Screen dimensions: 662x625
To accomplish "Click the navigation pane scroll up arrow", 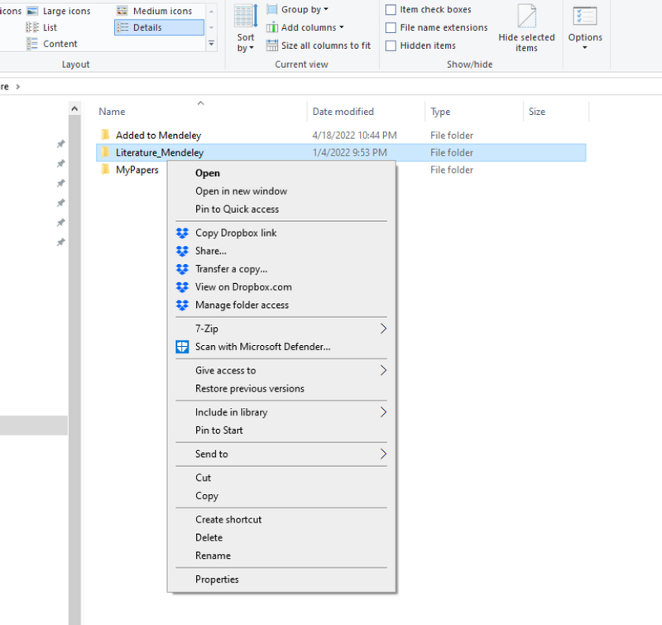I will 74,109.
